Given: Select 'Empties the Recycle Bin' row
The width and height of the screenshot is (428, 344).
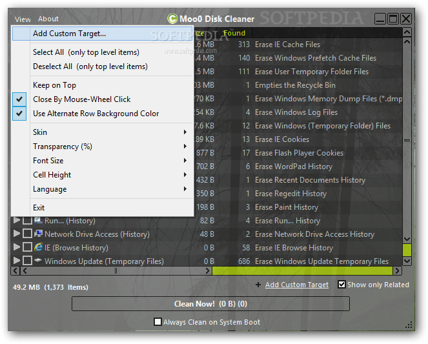Looking at the screenshot, I should point(295,85).
